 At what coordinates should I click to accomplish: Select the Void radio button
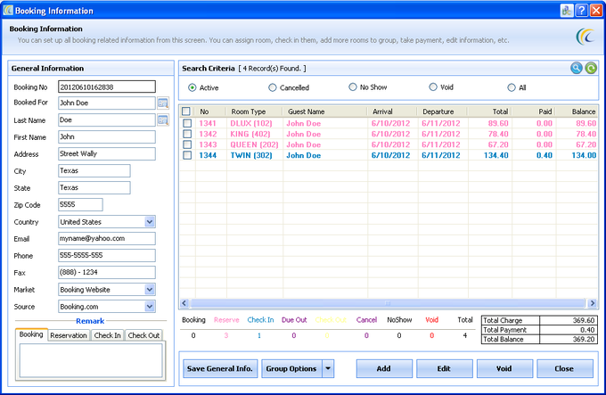point(433,87)
